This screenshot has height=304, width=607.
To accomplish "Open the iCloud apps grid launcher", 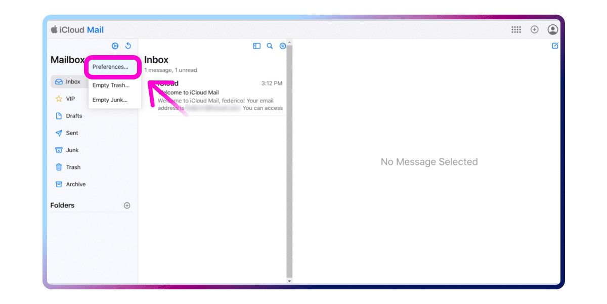I will (516, 30).
